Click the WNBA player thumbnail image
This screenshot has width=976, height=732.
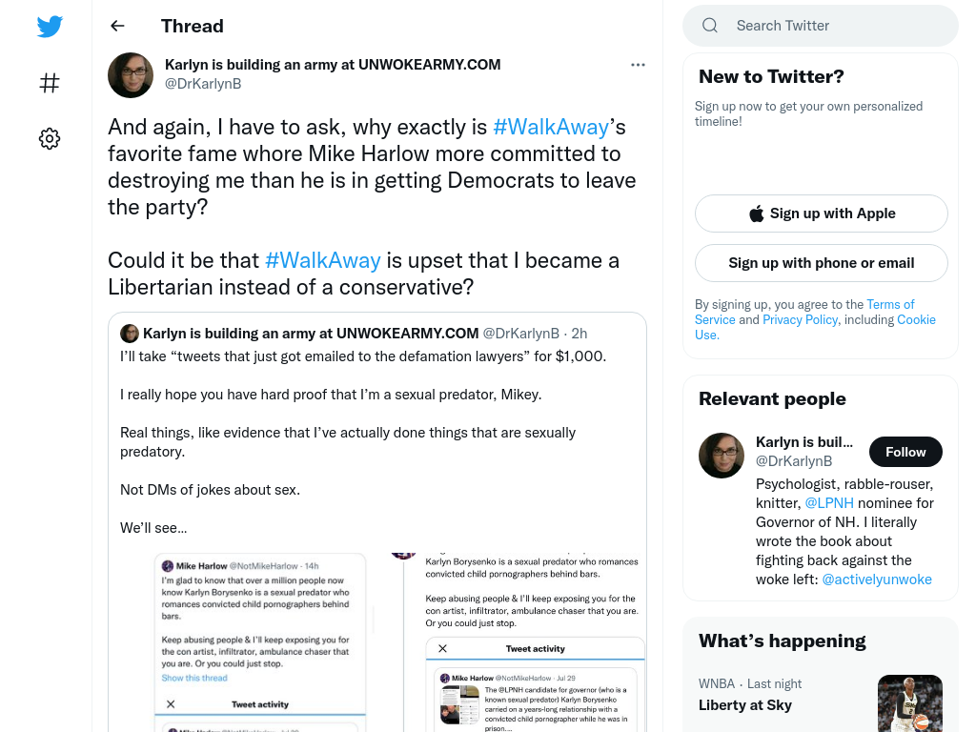pyautogui.click(x=909, y=703)
